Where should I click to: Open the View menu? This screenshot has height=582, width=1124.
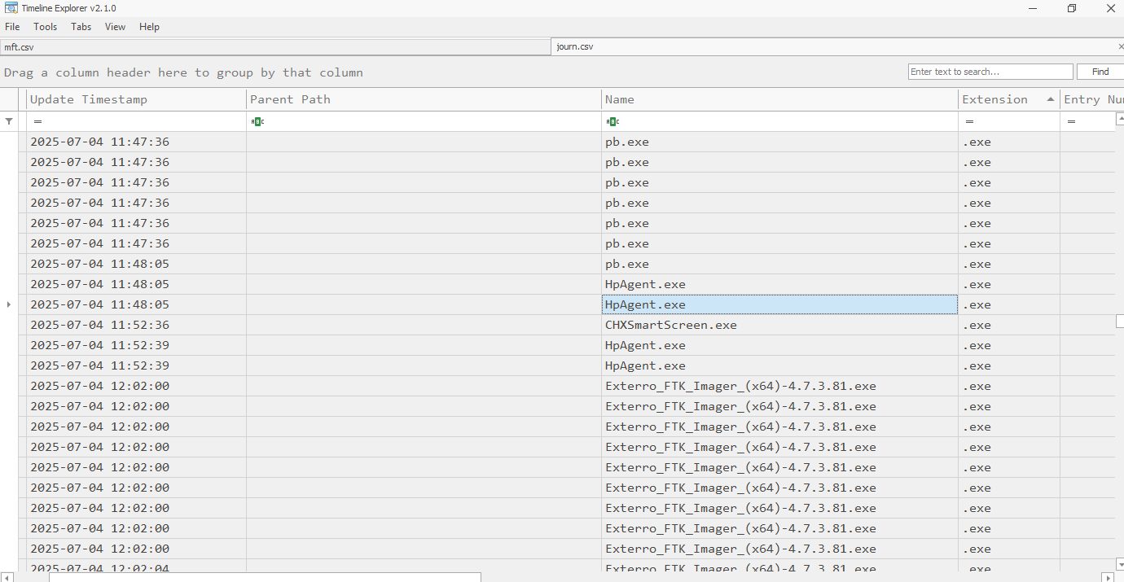(115, 27)
